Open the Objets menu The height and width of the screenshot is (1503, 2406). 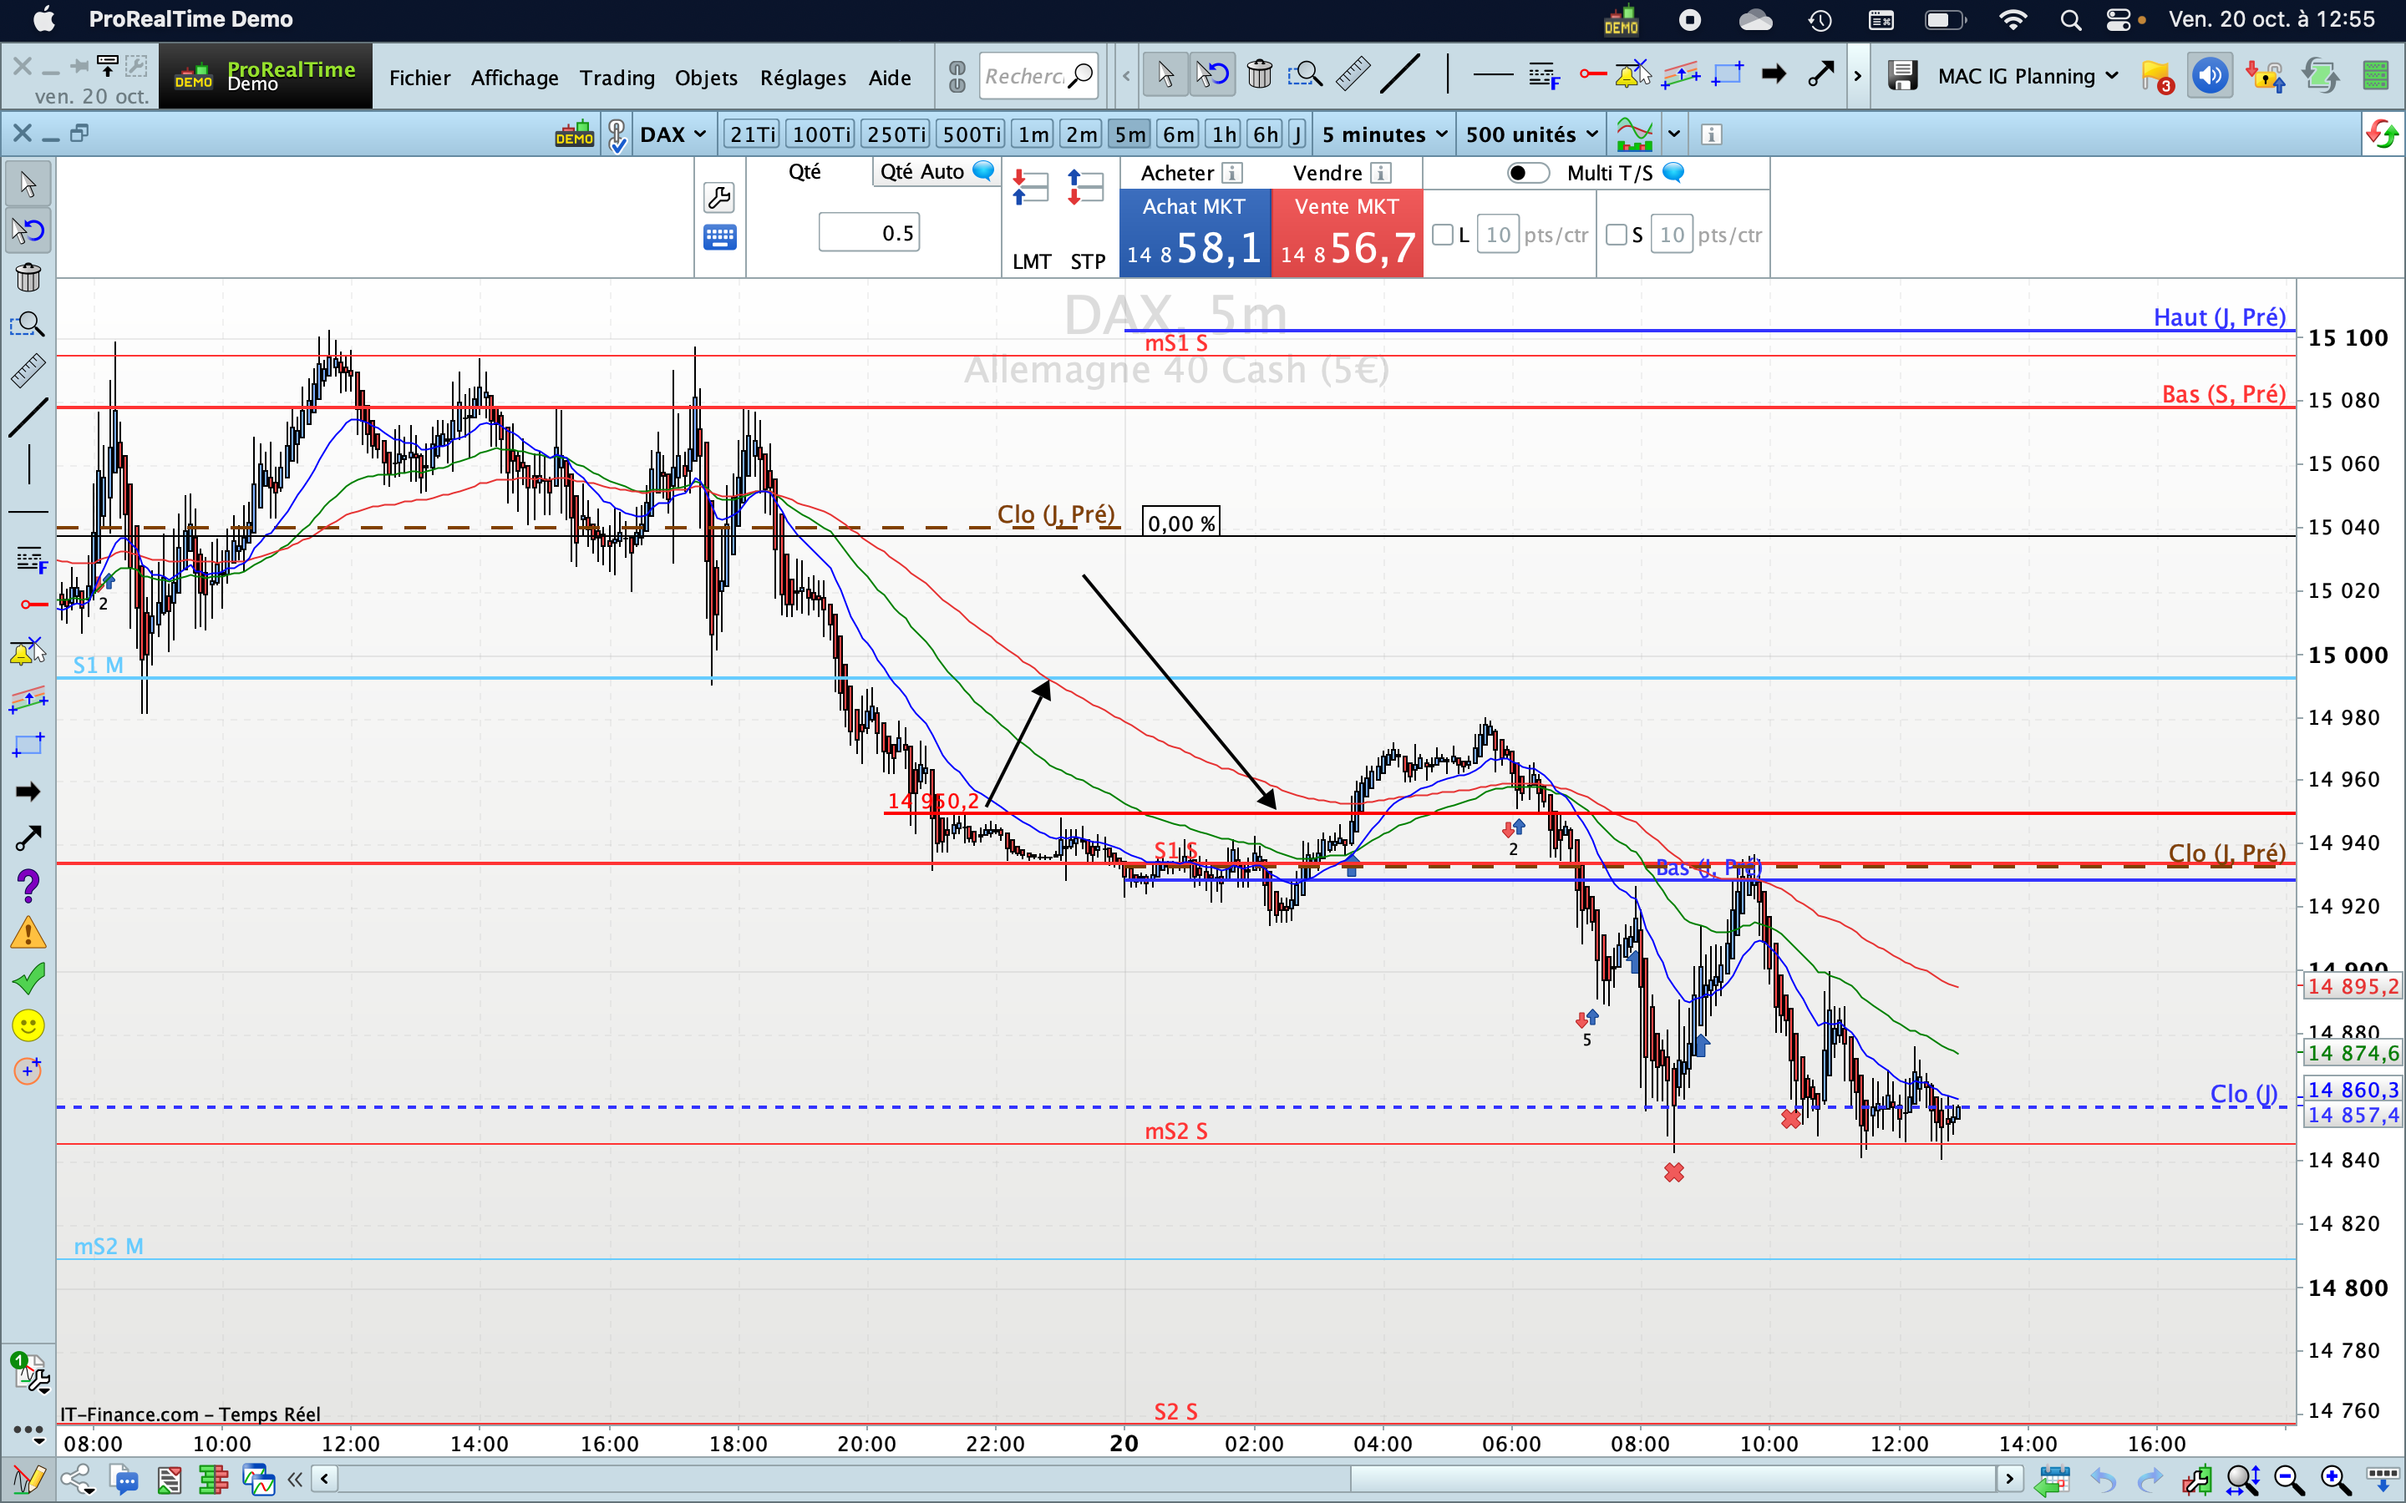(705, 78)
